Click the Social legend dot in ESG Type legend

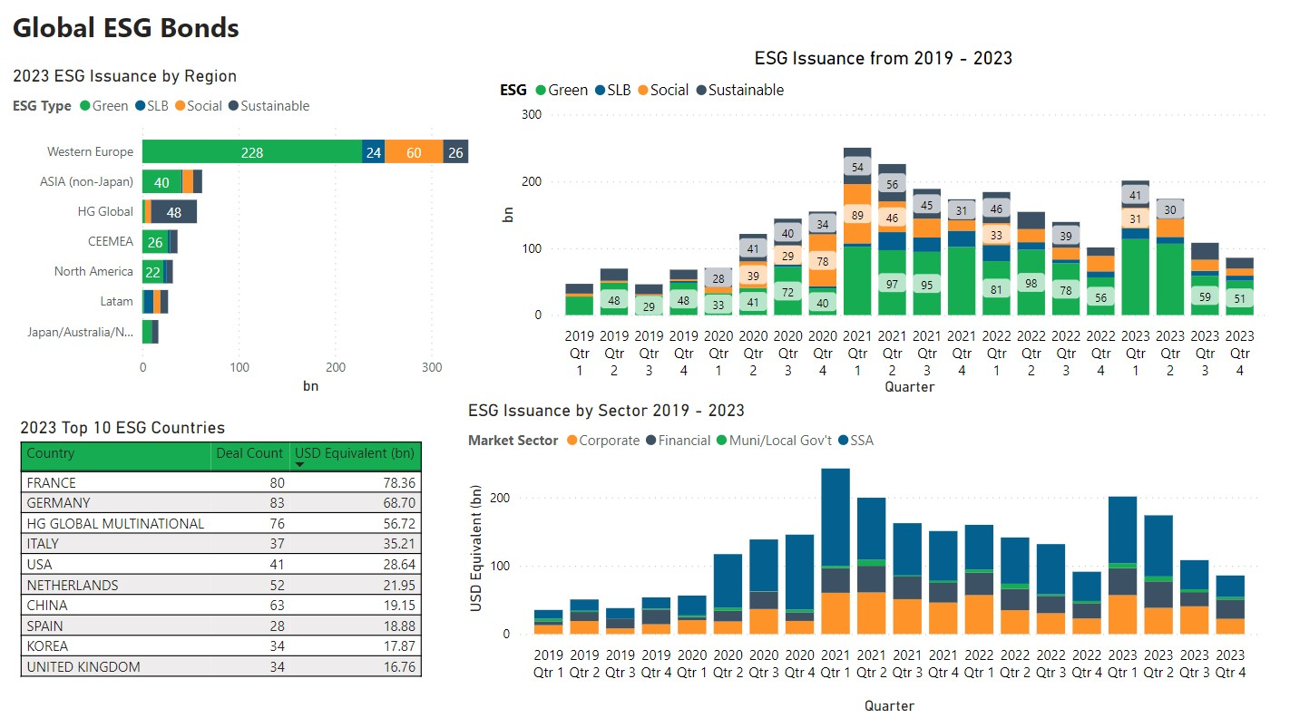[179, 106]
